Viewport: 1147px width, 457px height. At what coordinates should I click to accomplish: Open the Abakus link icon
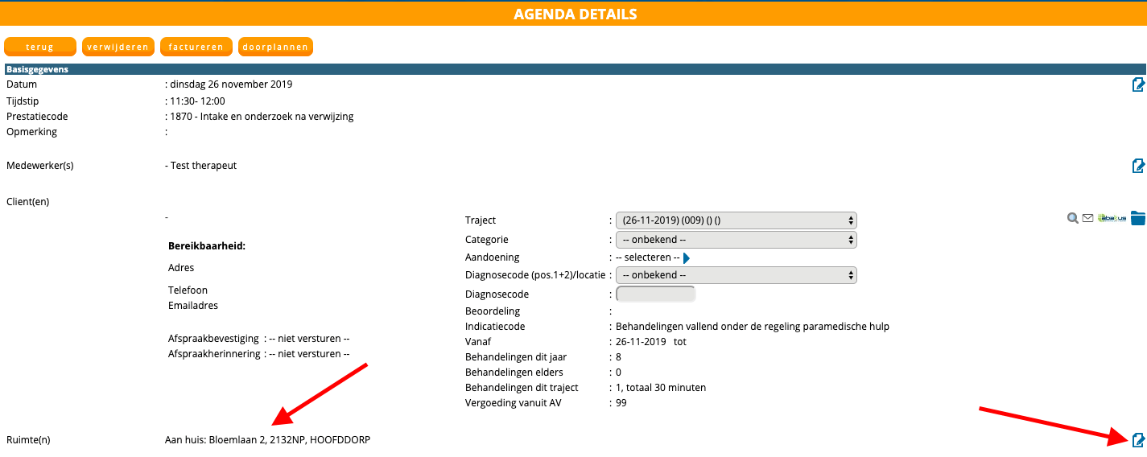coord(1112,218)
